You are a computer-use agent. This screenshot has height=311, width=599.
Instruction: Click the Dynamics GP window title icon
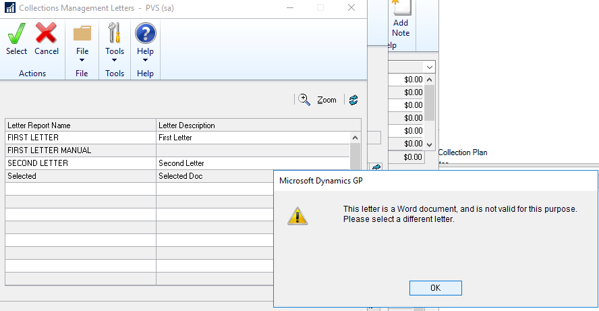click(10, 7)
